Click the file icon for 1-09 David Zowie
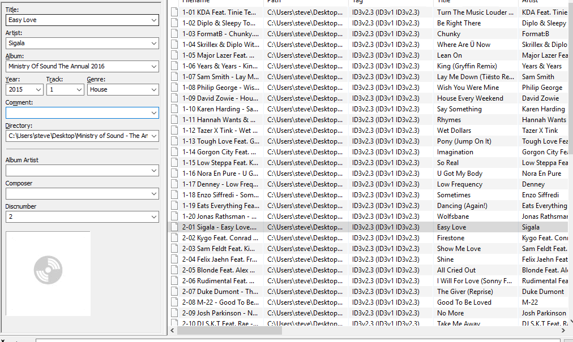The image size is (573, 342). (175, 98)
